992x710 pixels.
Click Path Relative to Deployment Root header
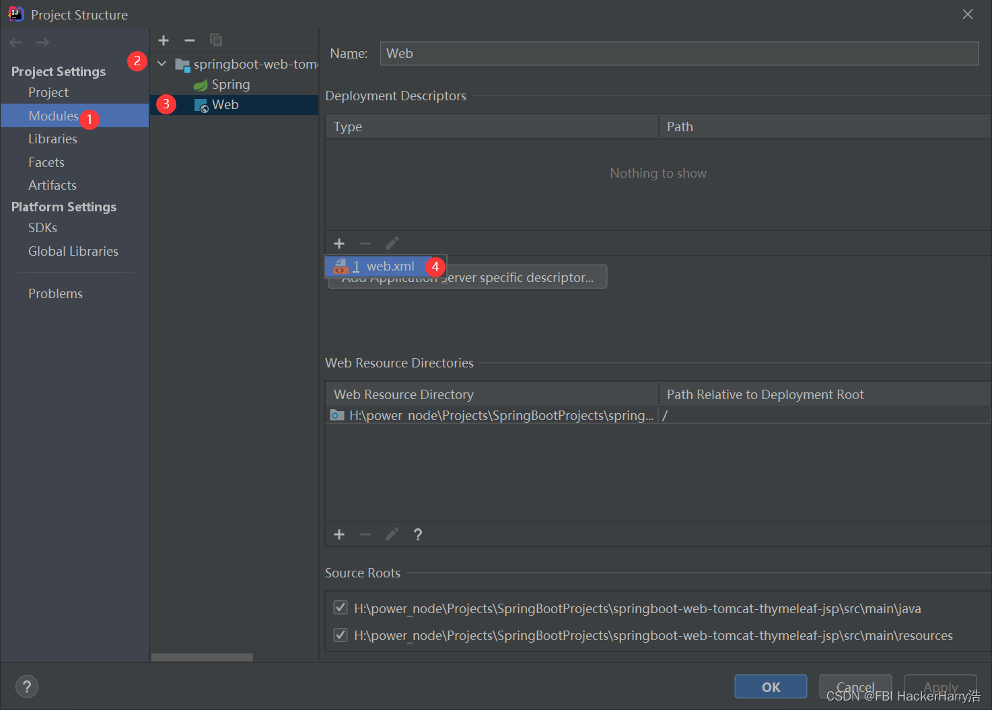pos(824,394)
